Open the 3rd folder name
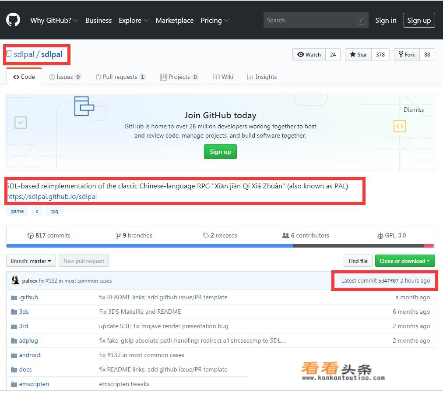This screenshot has width=443, height=393. pyautogui.click(x=24, y=326)
